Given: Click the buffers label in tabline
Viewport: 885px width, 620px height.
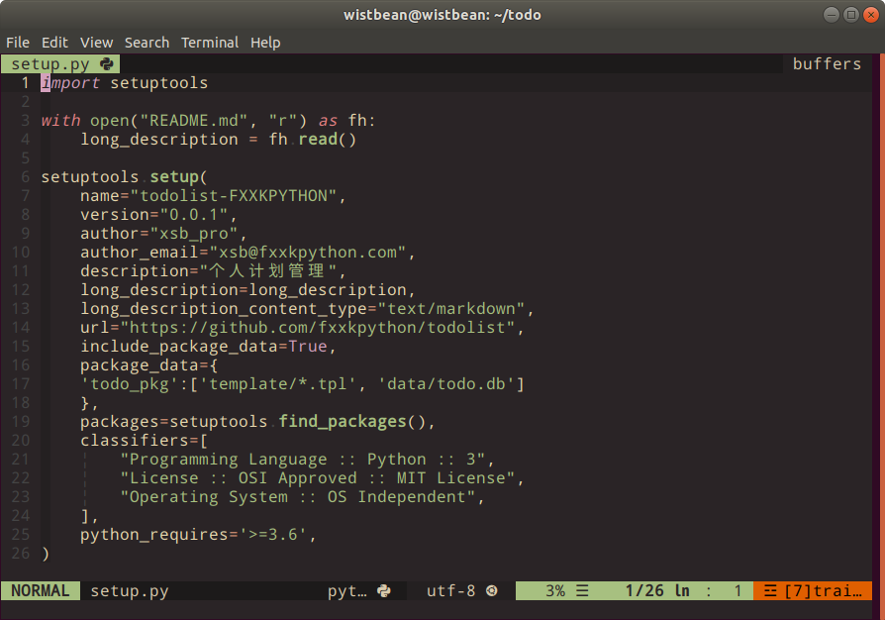Looking at the screenshot, I should 827,63.
